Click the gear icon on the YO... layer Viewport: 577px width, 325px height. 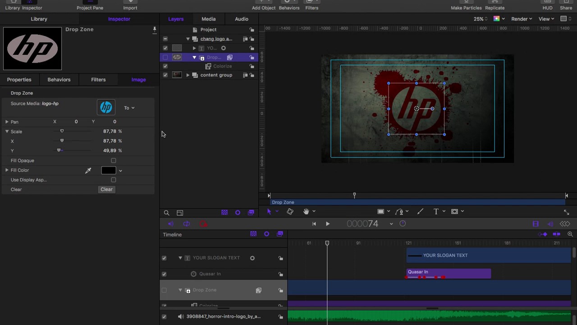(x=223, y=48)
